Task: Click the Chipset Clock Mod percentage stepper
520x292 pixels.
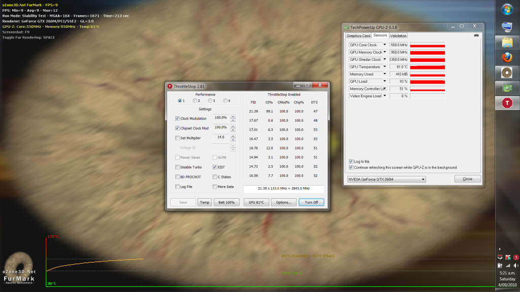Action: pos(233,128)
